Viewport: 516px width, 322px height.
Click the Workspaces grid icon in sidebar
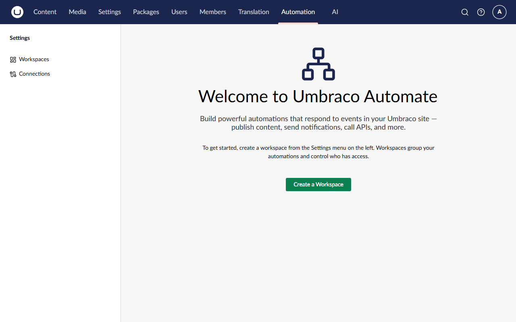point(13,60)
